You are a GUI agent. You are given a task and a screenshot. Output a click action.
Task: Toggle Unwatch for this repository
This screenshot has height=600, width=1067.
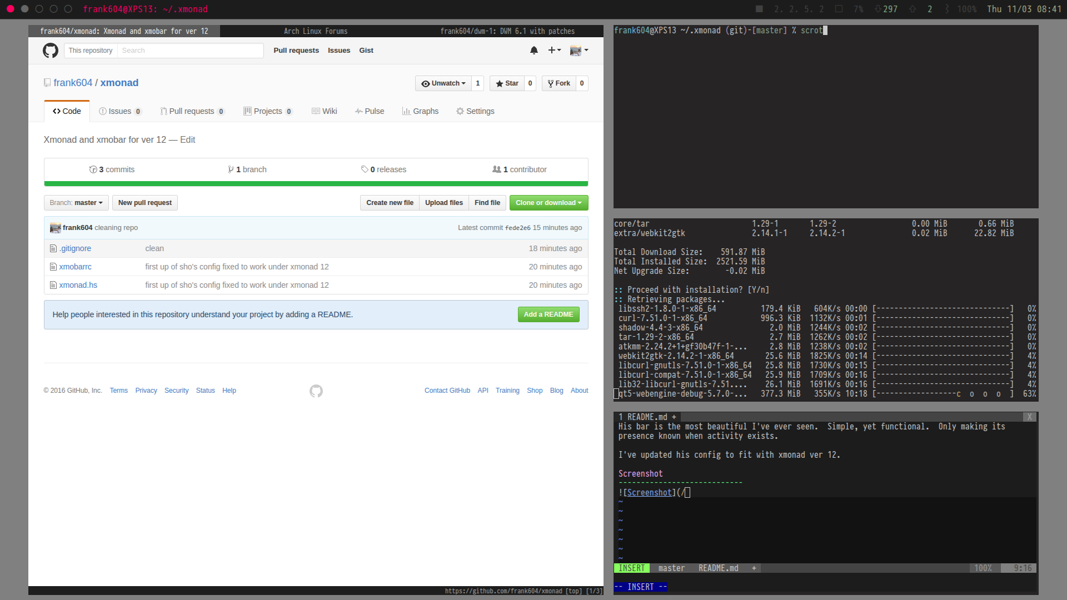[x=443, y=83]
